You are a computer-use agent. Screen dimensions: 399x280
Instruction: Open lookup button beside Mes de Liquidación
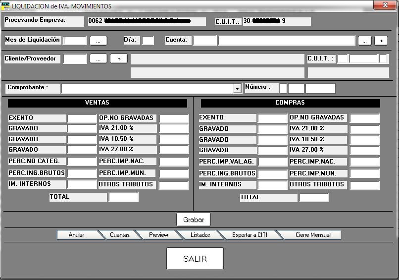[x=98, y=41]
